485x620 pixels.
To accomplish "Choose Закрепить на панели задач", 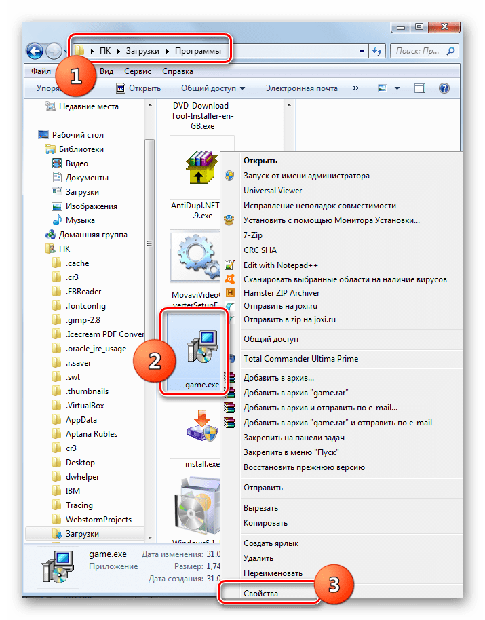I will pos(294,438).
